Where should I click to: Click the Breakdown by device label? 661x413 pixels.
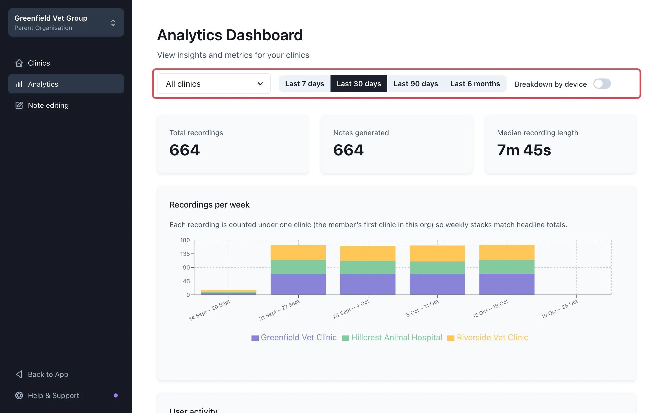[550, 84]
